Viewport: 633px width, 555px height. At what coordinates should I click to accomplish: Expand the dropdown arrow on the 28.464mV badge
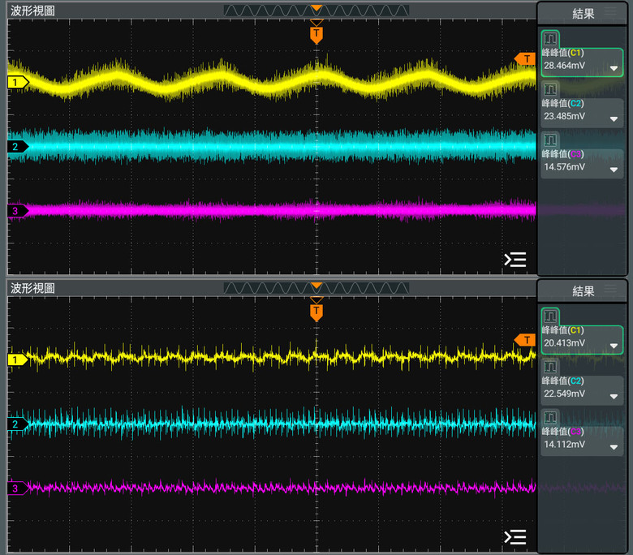614,69
